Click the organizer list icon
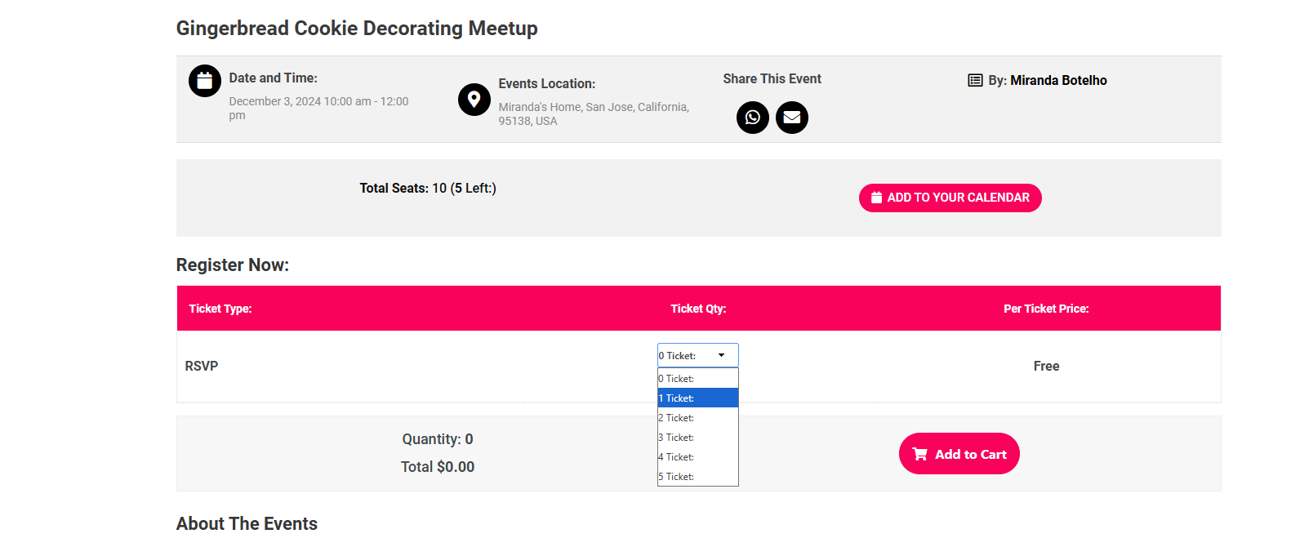 975,80
